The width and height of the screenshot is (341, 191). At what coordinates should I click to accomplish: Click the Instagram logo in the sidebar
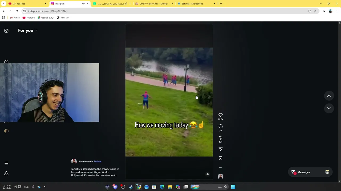pyautogui.click(x=6, y=31)
